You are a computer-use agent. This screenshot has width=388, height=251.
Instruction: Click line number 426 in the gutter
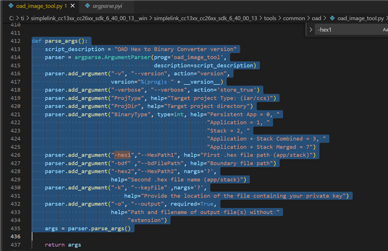click(x=15, y=155)
